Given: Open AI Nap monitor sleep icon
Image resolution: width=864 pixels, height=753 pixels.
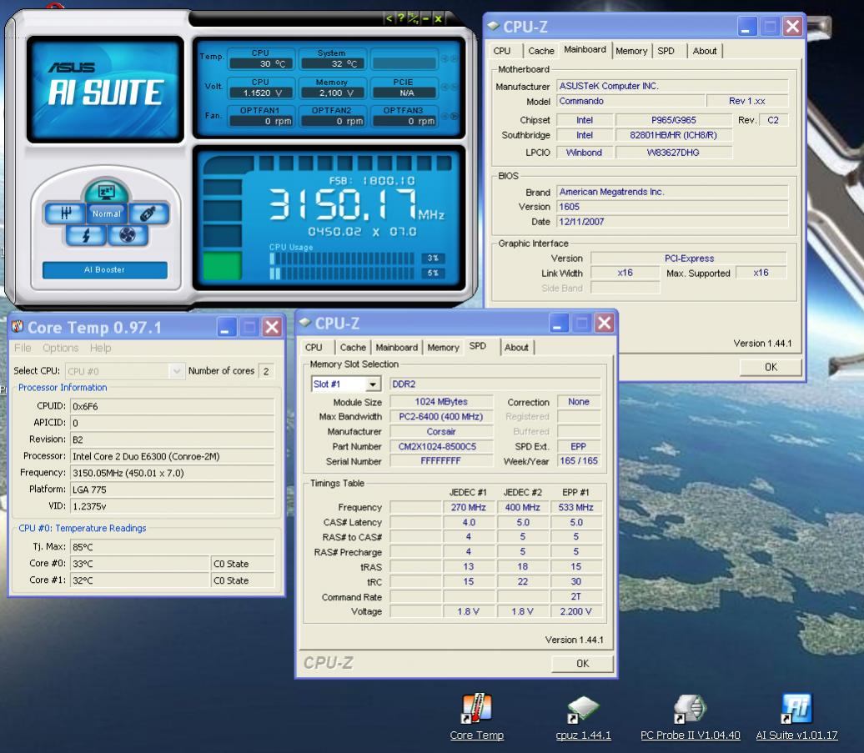Looking at the screenshot, I should point(106,192).
